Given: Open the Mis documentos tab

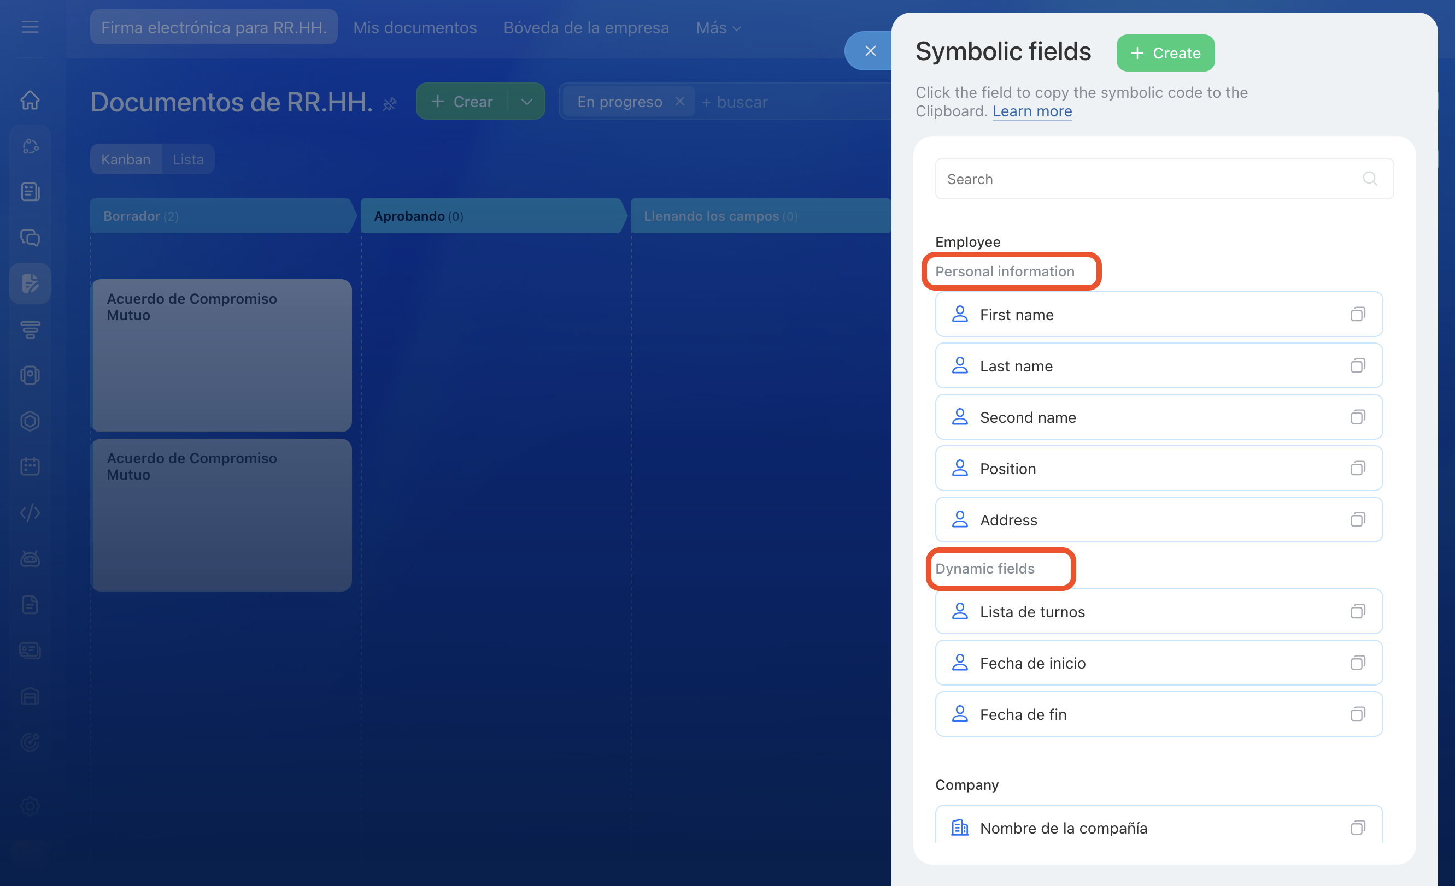Looking at the screenshot, I should click(x=414, y=28).
